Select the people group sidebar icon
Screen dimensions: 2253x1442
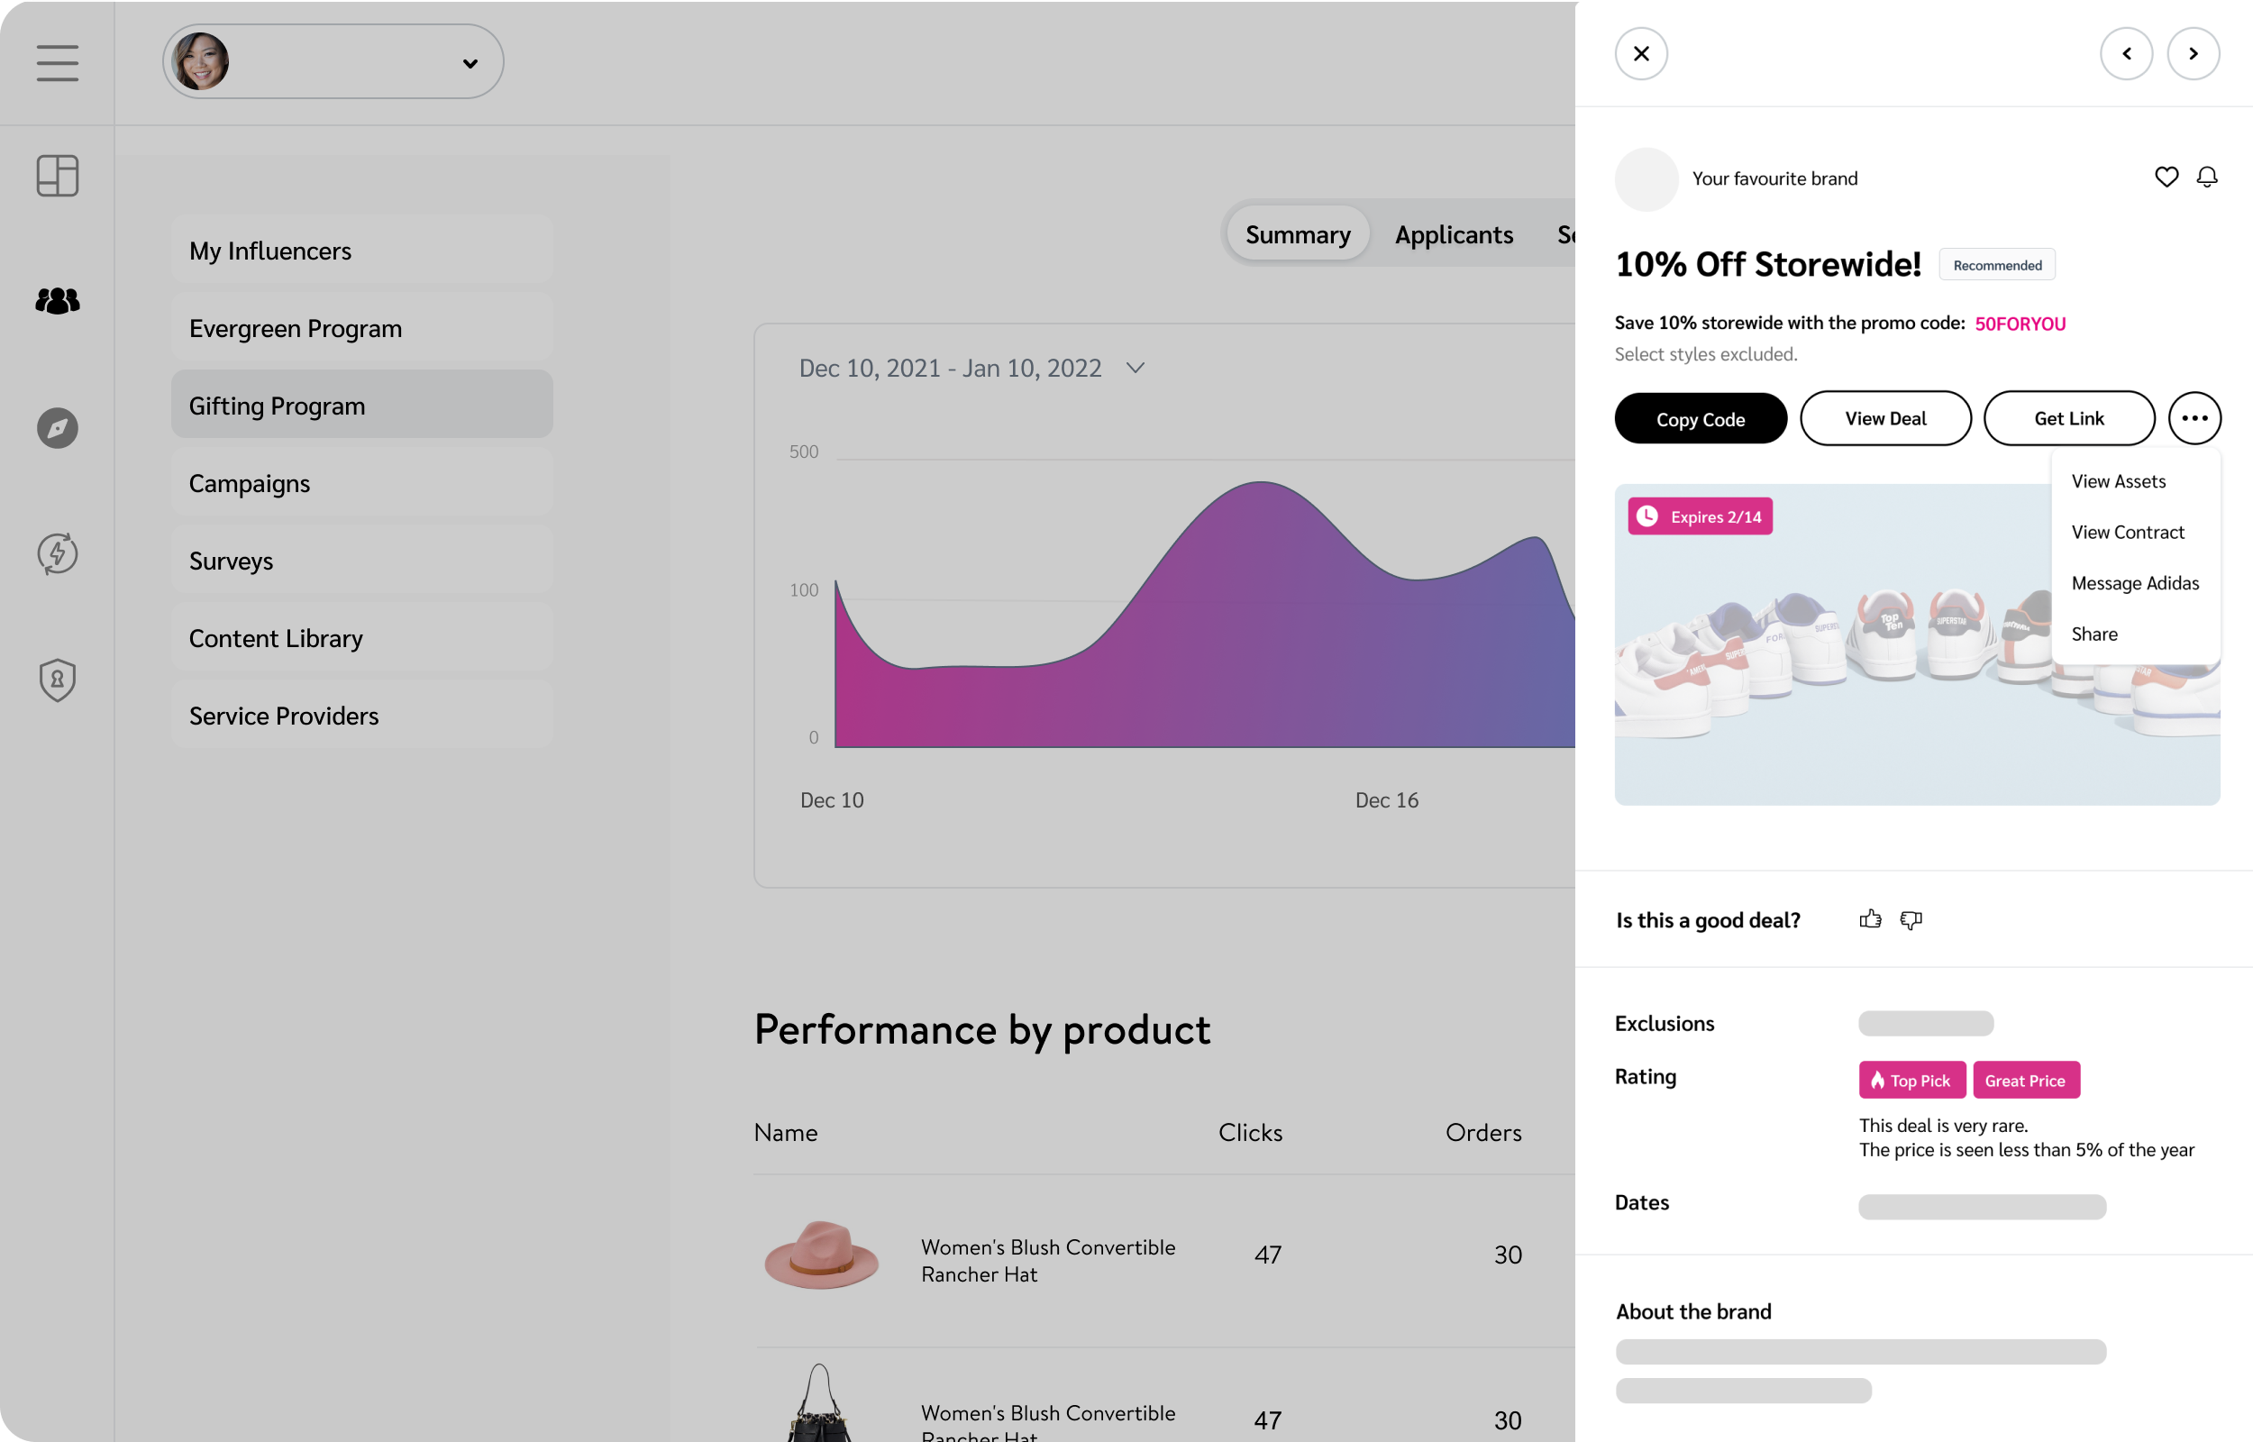57,301
